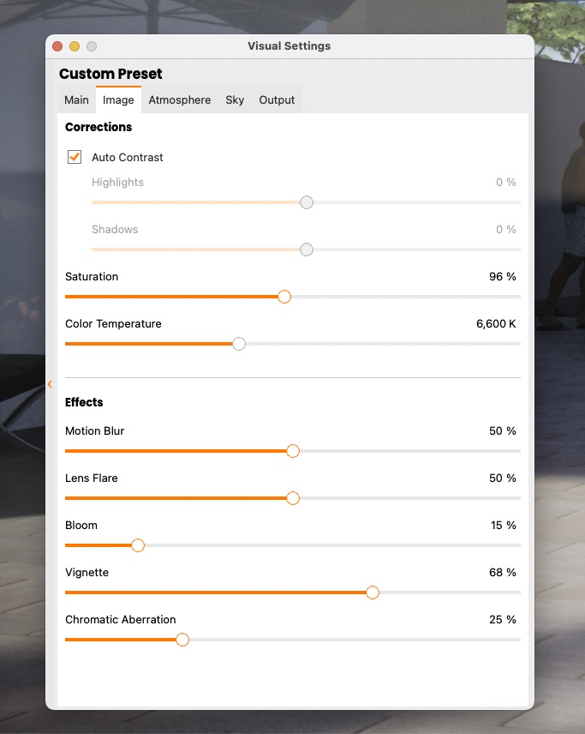Collapse panel using orange left chevron
This screenshot has width=585, height=734.
tap(51, 384)
